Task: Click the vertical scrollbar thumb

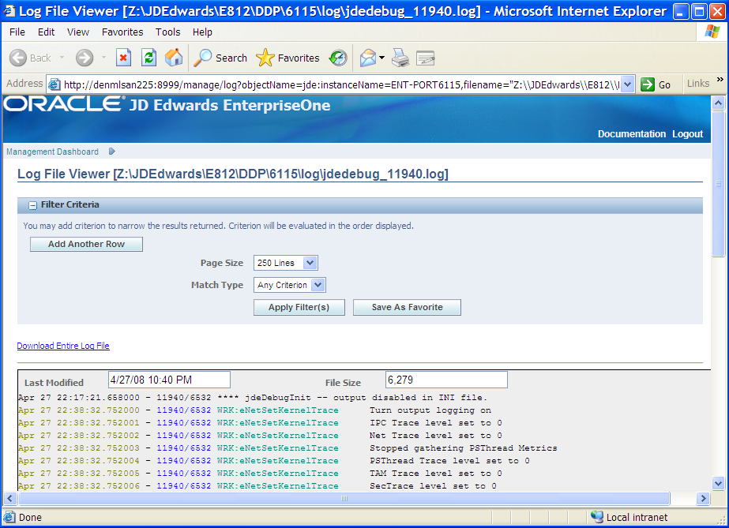Action: point(718,183)
